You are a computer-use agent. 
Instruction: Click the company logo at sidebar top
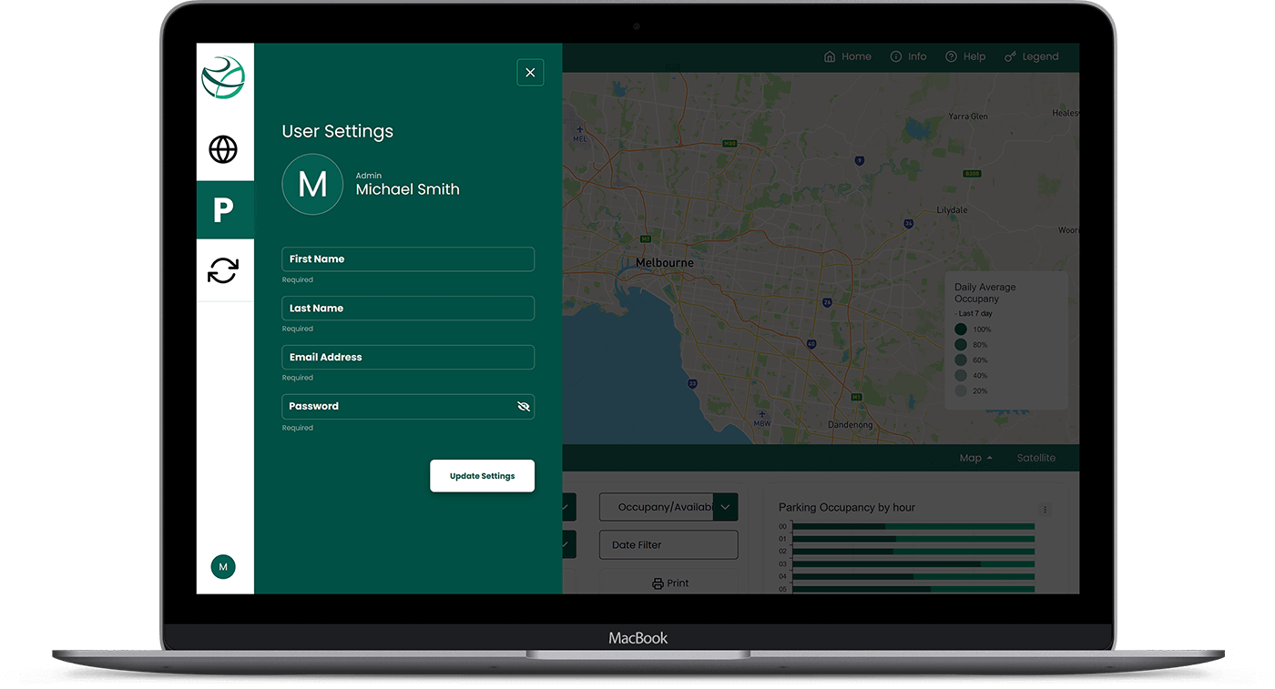click(223, 77)
